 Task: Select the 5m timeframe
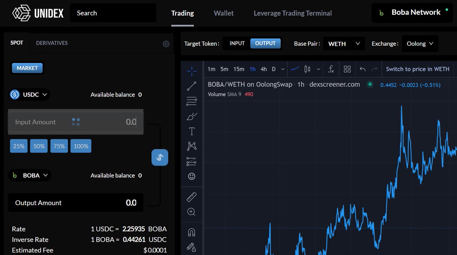(x=224, y=69)
